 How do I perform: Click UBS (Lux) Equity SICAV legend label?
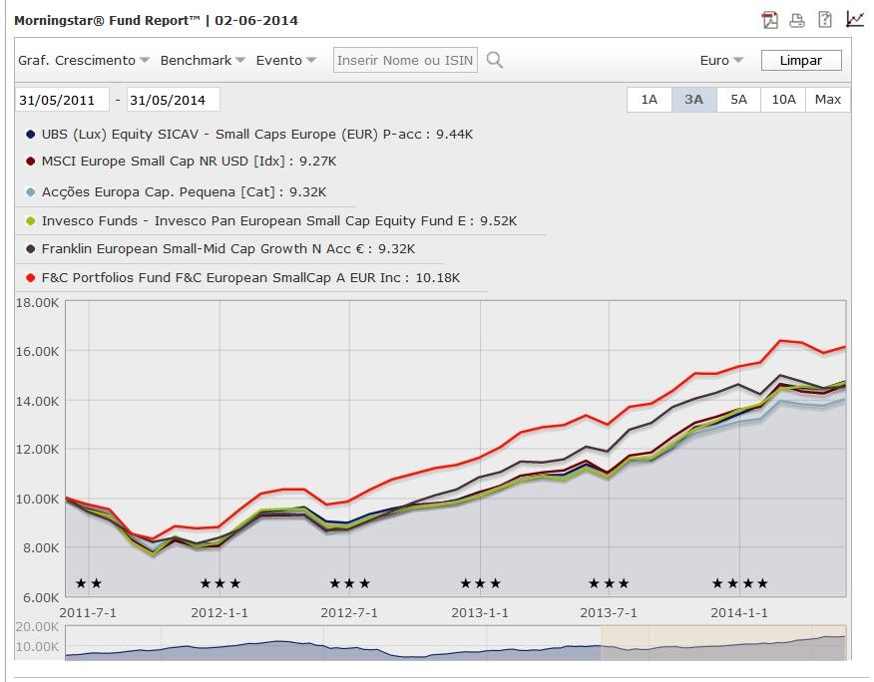coord(257,135)
